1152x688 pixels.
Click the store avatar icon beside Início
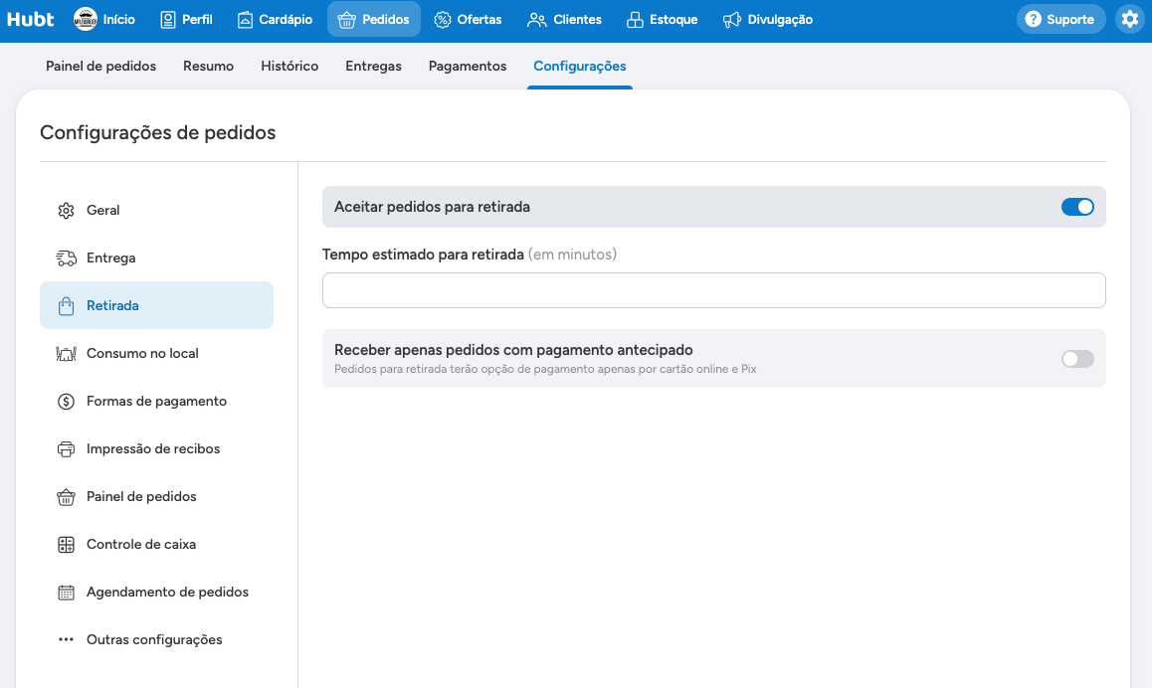86,19
